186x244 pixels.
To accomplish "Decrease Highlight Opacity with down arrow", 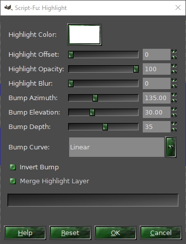I will [174, 72].
